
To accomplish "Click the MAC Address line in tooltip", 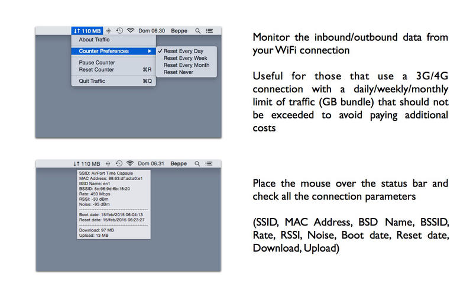I will [111, 178].
